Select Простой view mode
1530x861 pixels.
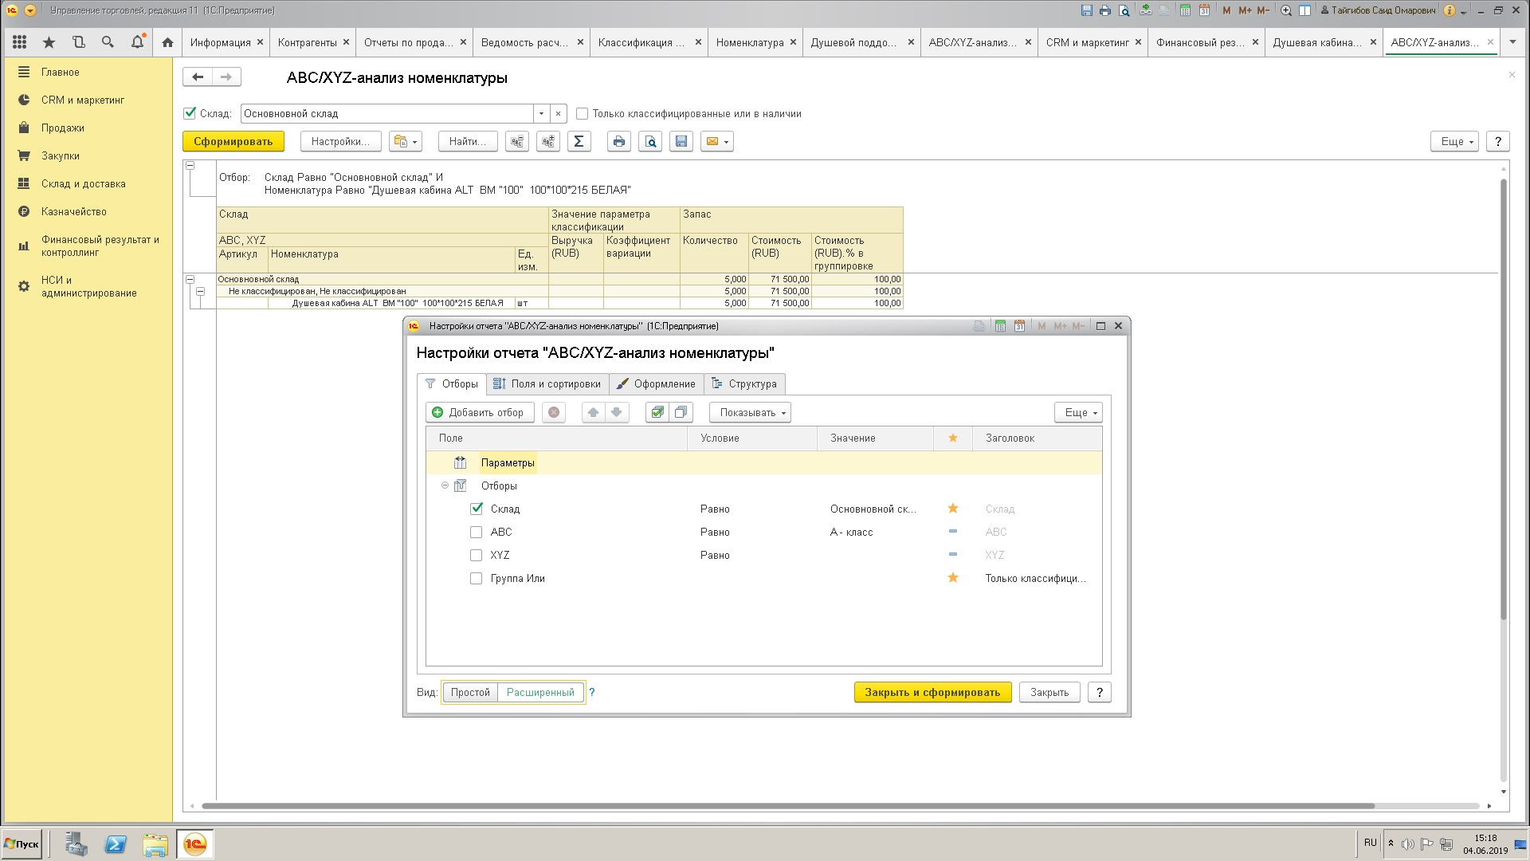(x=470, y=692)
